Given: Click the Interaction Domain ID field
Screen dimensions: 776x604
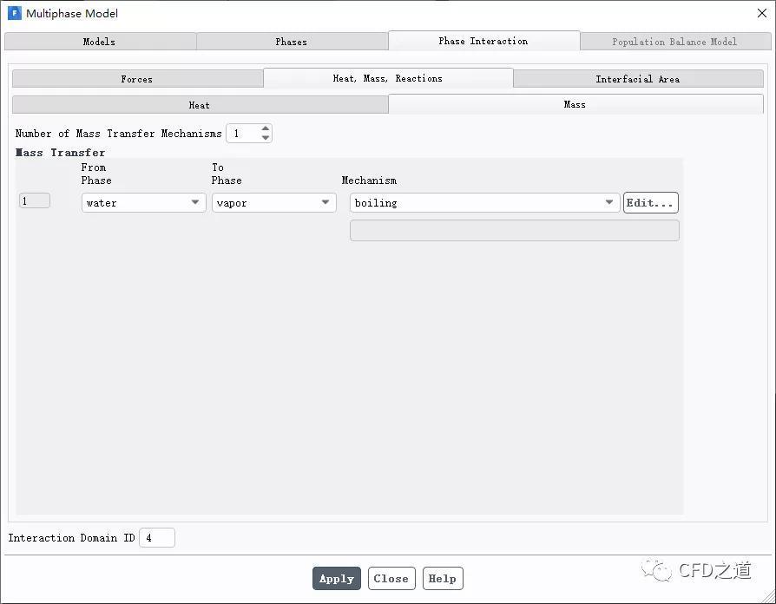Looking at the screenshot, I should click(157, 538).
